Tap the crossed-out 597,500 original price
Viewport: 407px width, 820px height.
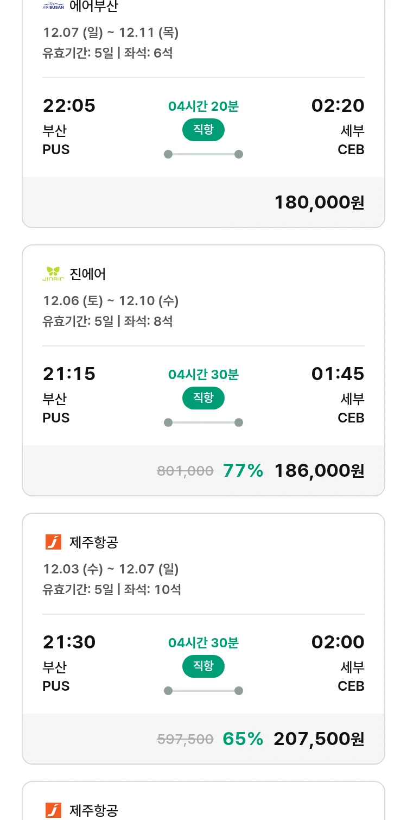pyautogui.click(x=185, y=740)
